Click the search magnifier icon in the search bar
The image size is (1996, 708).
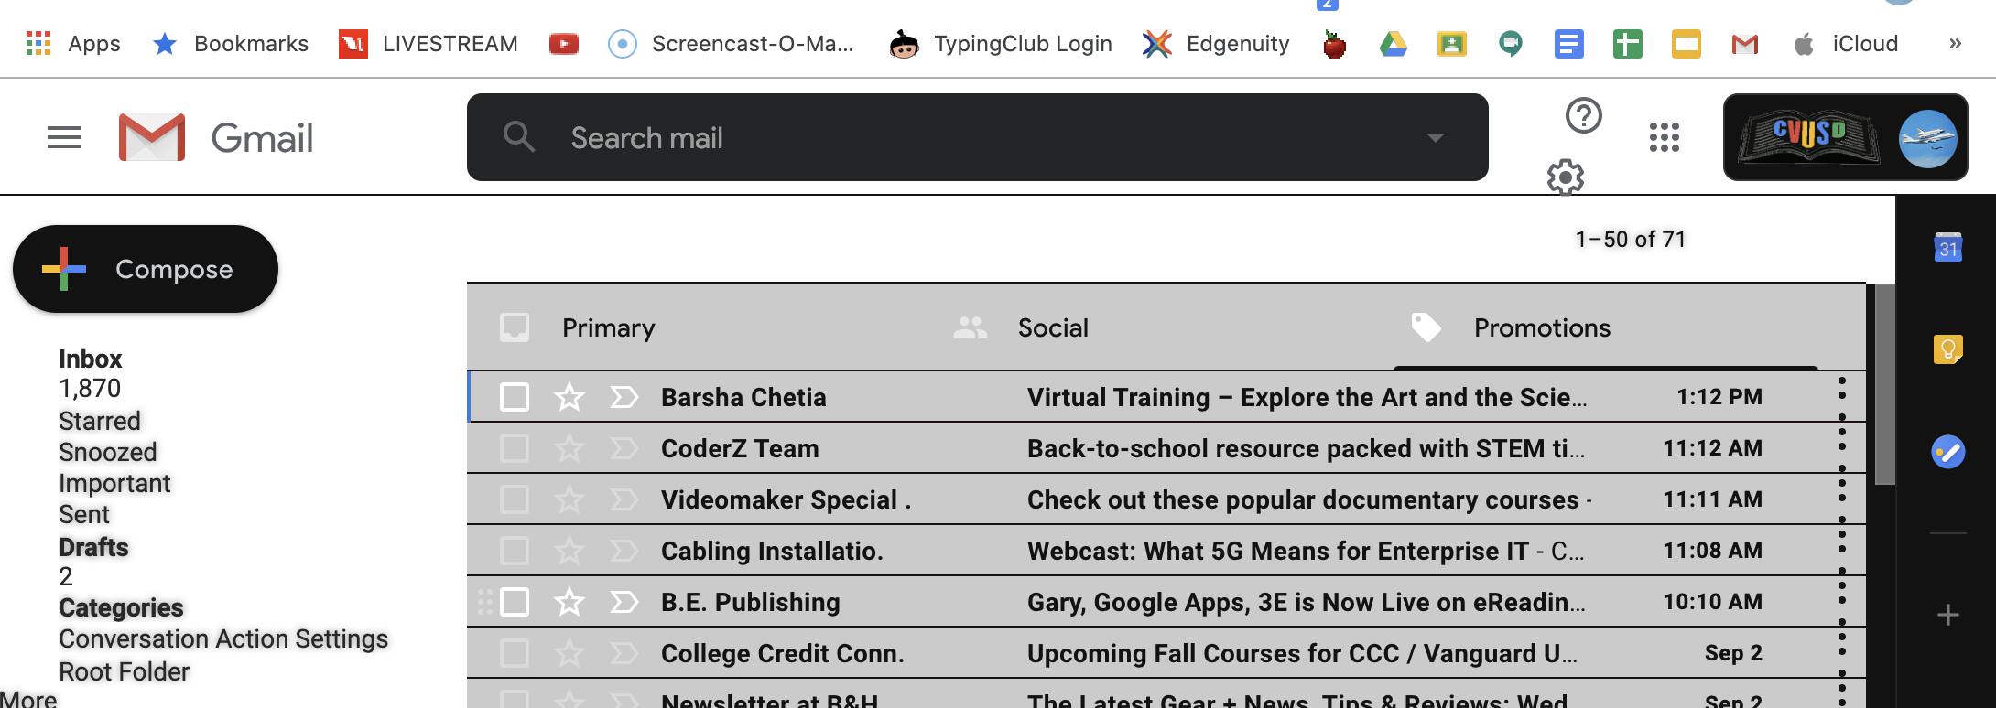coord(518,137)
